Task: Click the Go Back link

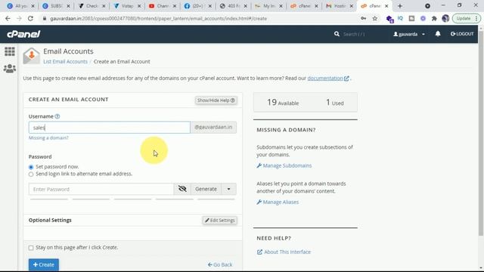Action: point(220,264)
